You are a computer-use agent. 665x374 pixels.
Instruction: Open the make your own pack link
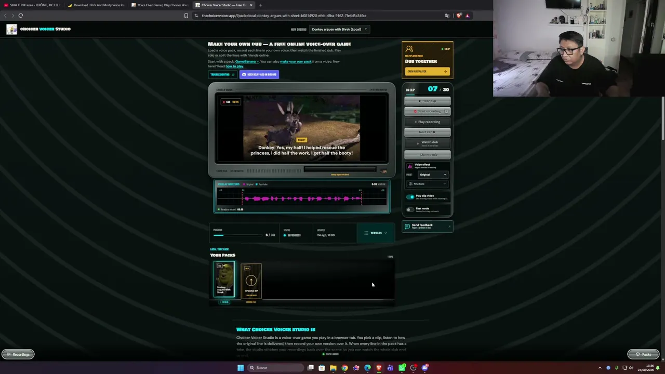(x=296, y=61)
